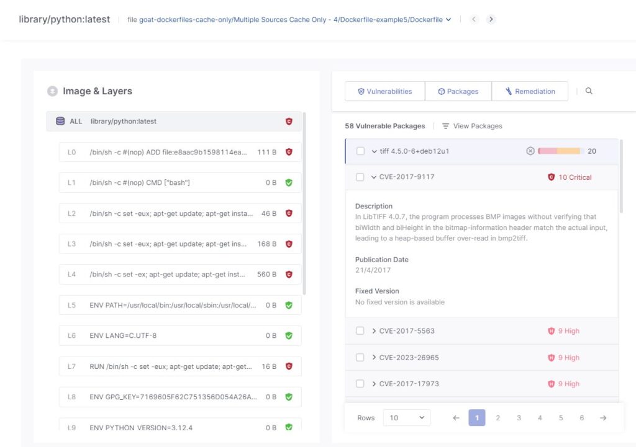Select the CVE-2023-26965 checkbox
This screenshot has width=636, height=447.
coord(360,358)
